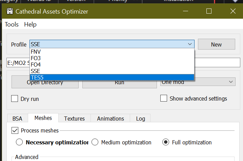
Task: Select FNV from the profile list
Action: click(112, 52)
